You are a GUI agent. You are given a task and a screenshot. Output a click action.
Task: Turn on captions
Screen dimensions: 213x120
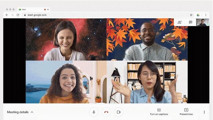tap(159, 112)
